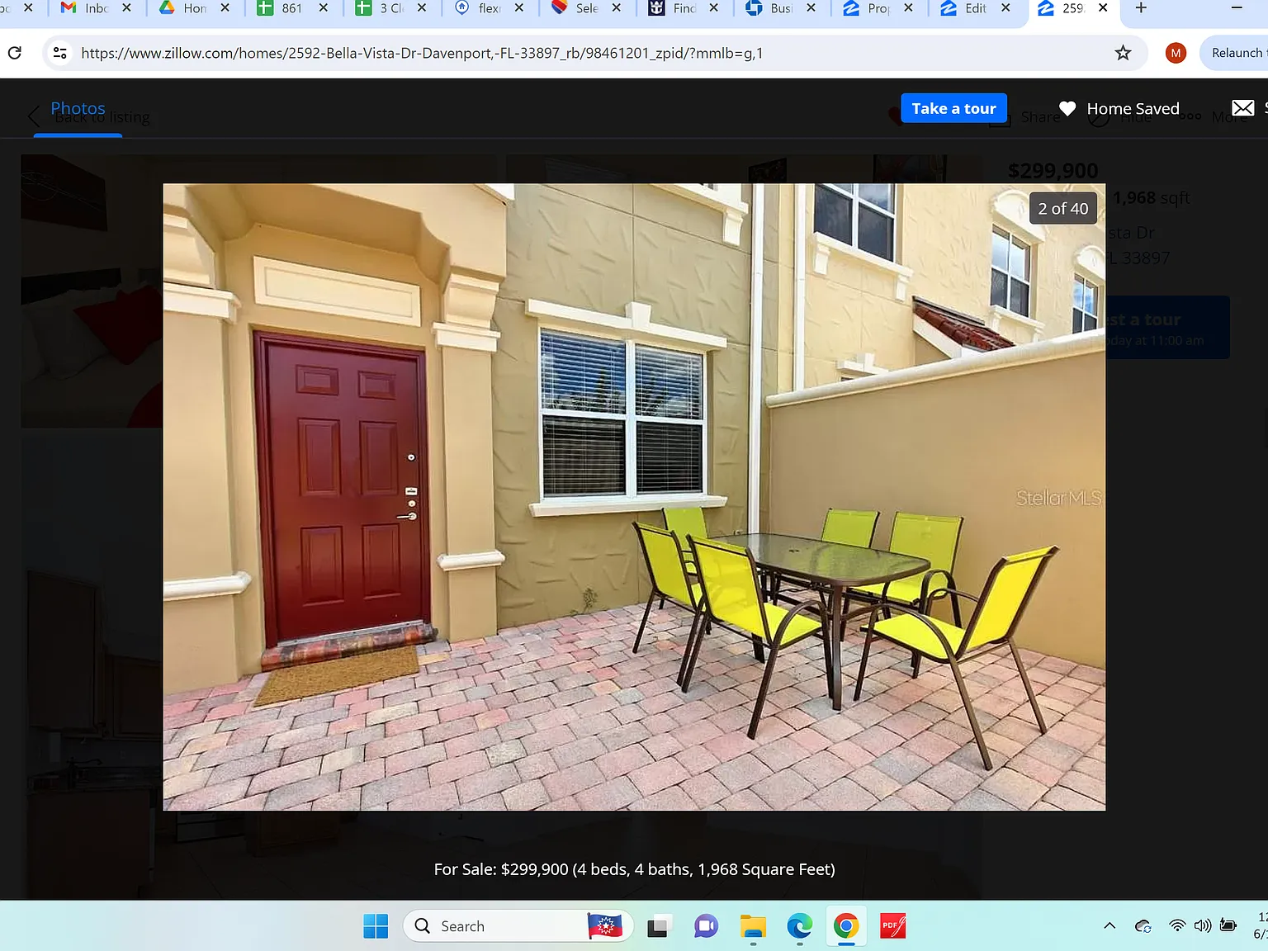Expand the hidden system tray icons
Viewport: 1268px width, 951px height.
[x=1109, y=925]
